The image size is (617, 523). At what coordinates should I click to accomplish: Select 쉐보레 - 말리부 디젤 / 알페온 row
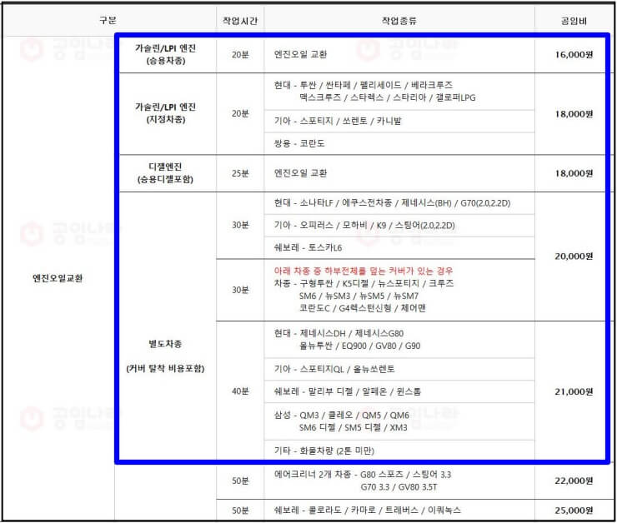[x=348, y=391]
